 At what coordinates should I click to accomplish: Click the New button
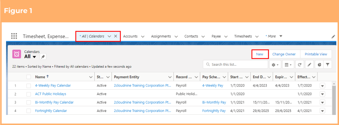pos(260,54)
